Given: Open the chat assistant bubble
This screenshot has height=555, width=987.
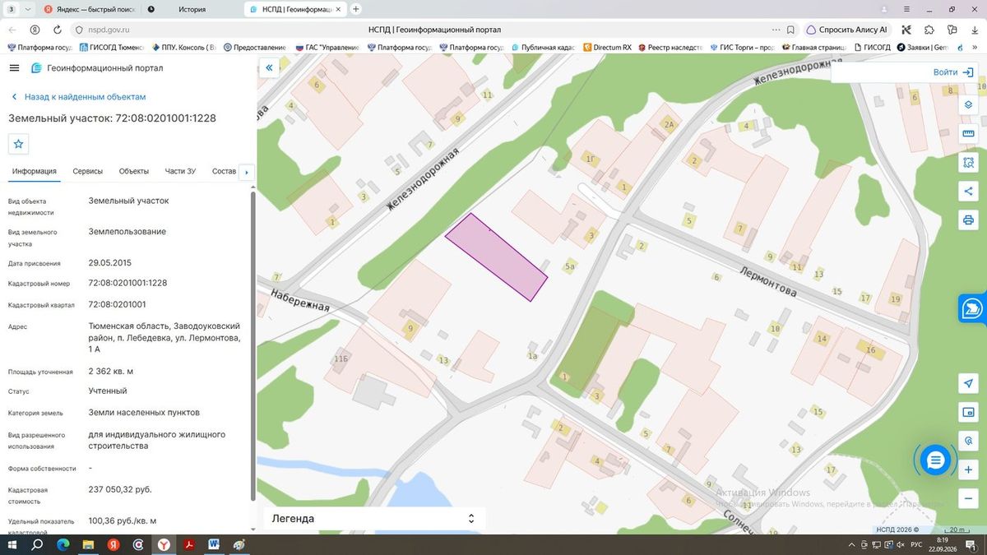Looking at the screenshot, I should coord(935,460).
